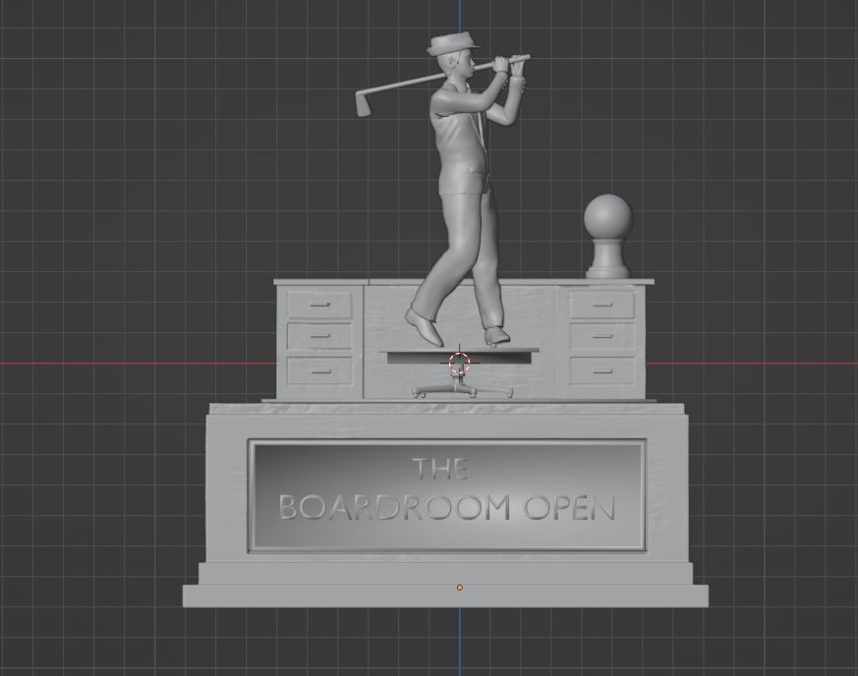Click the top-right desk drawer
858x676 pixels.
point(601,306)
